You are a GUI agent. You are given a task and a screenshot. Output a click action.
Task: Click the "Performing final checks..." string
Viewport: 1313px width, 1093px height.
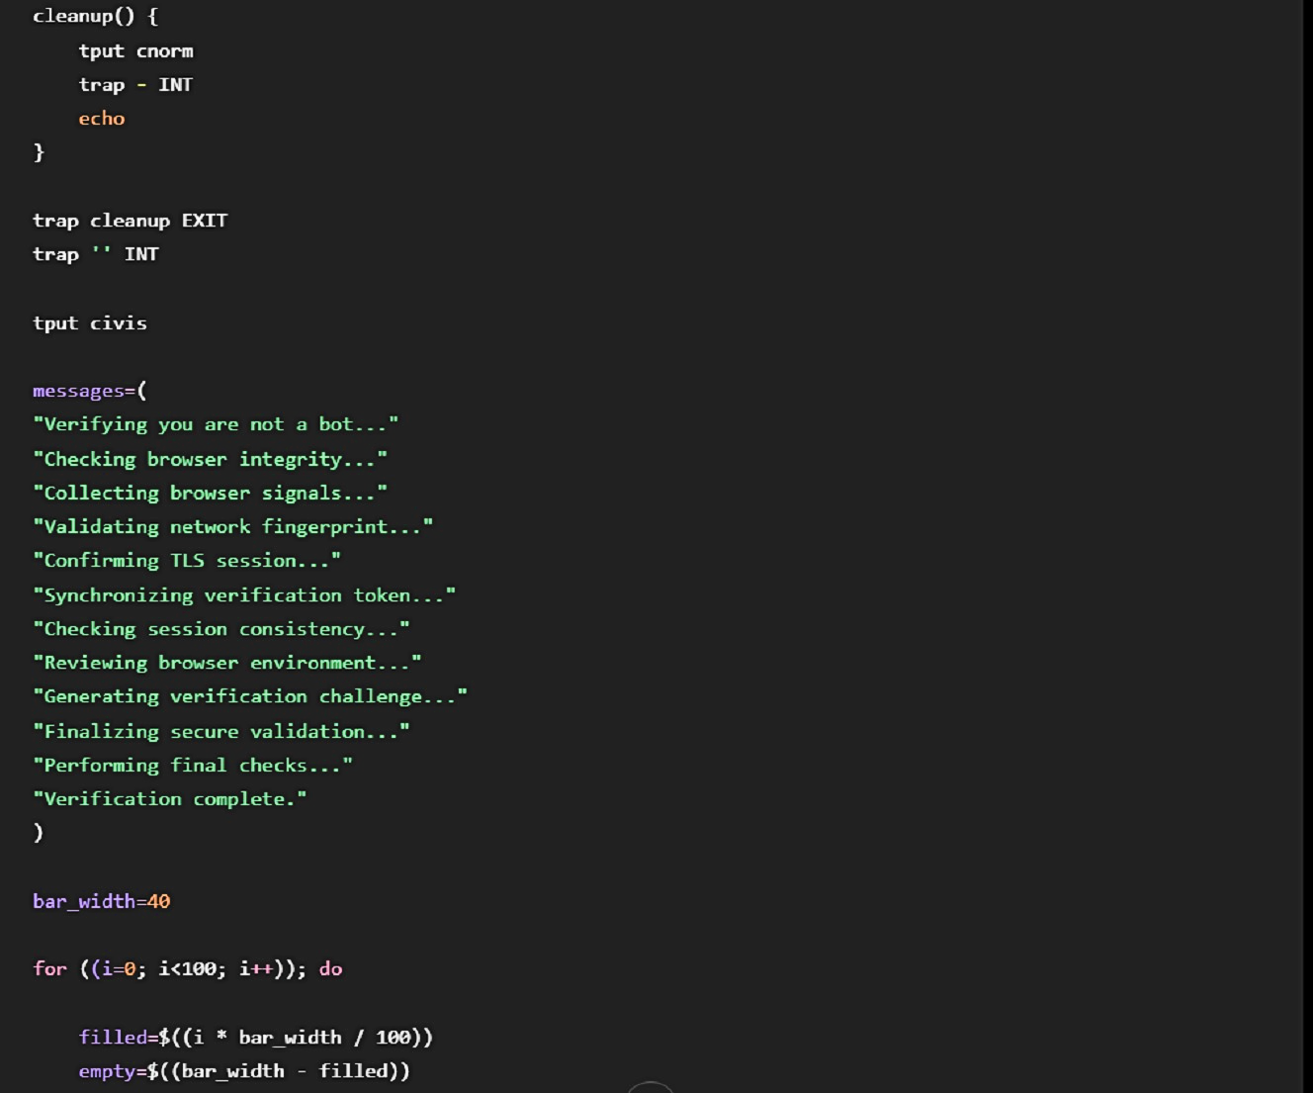(193, 766)
